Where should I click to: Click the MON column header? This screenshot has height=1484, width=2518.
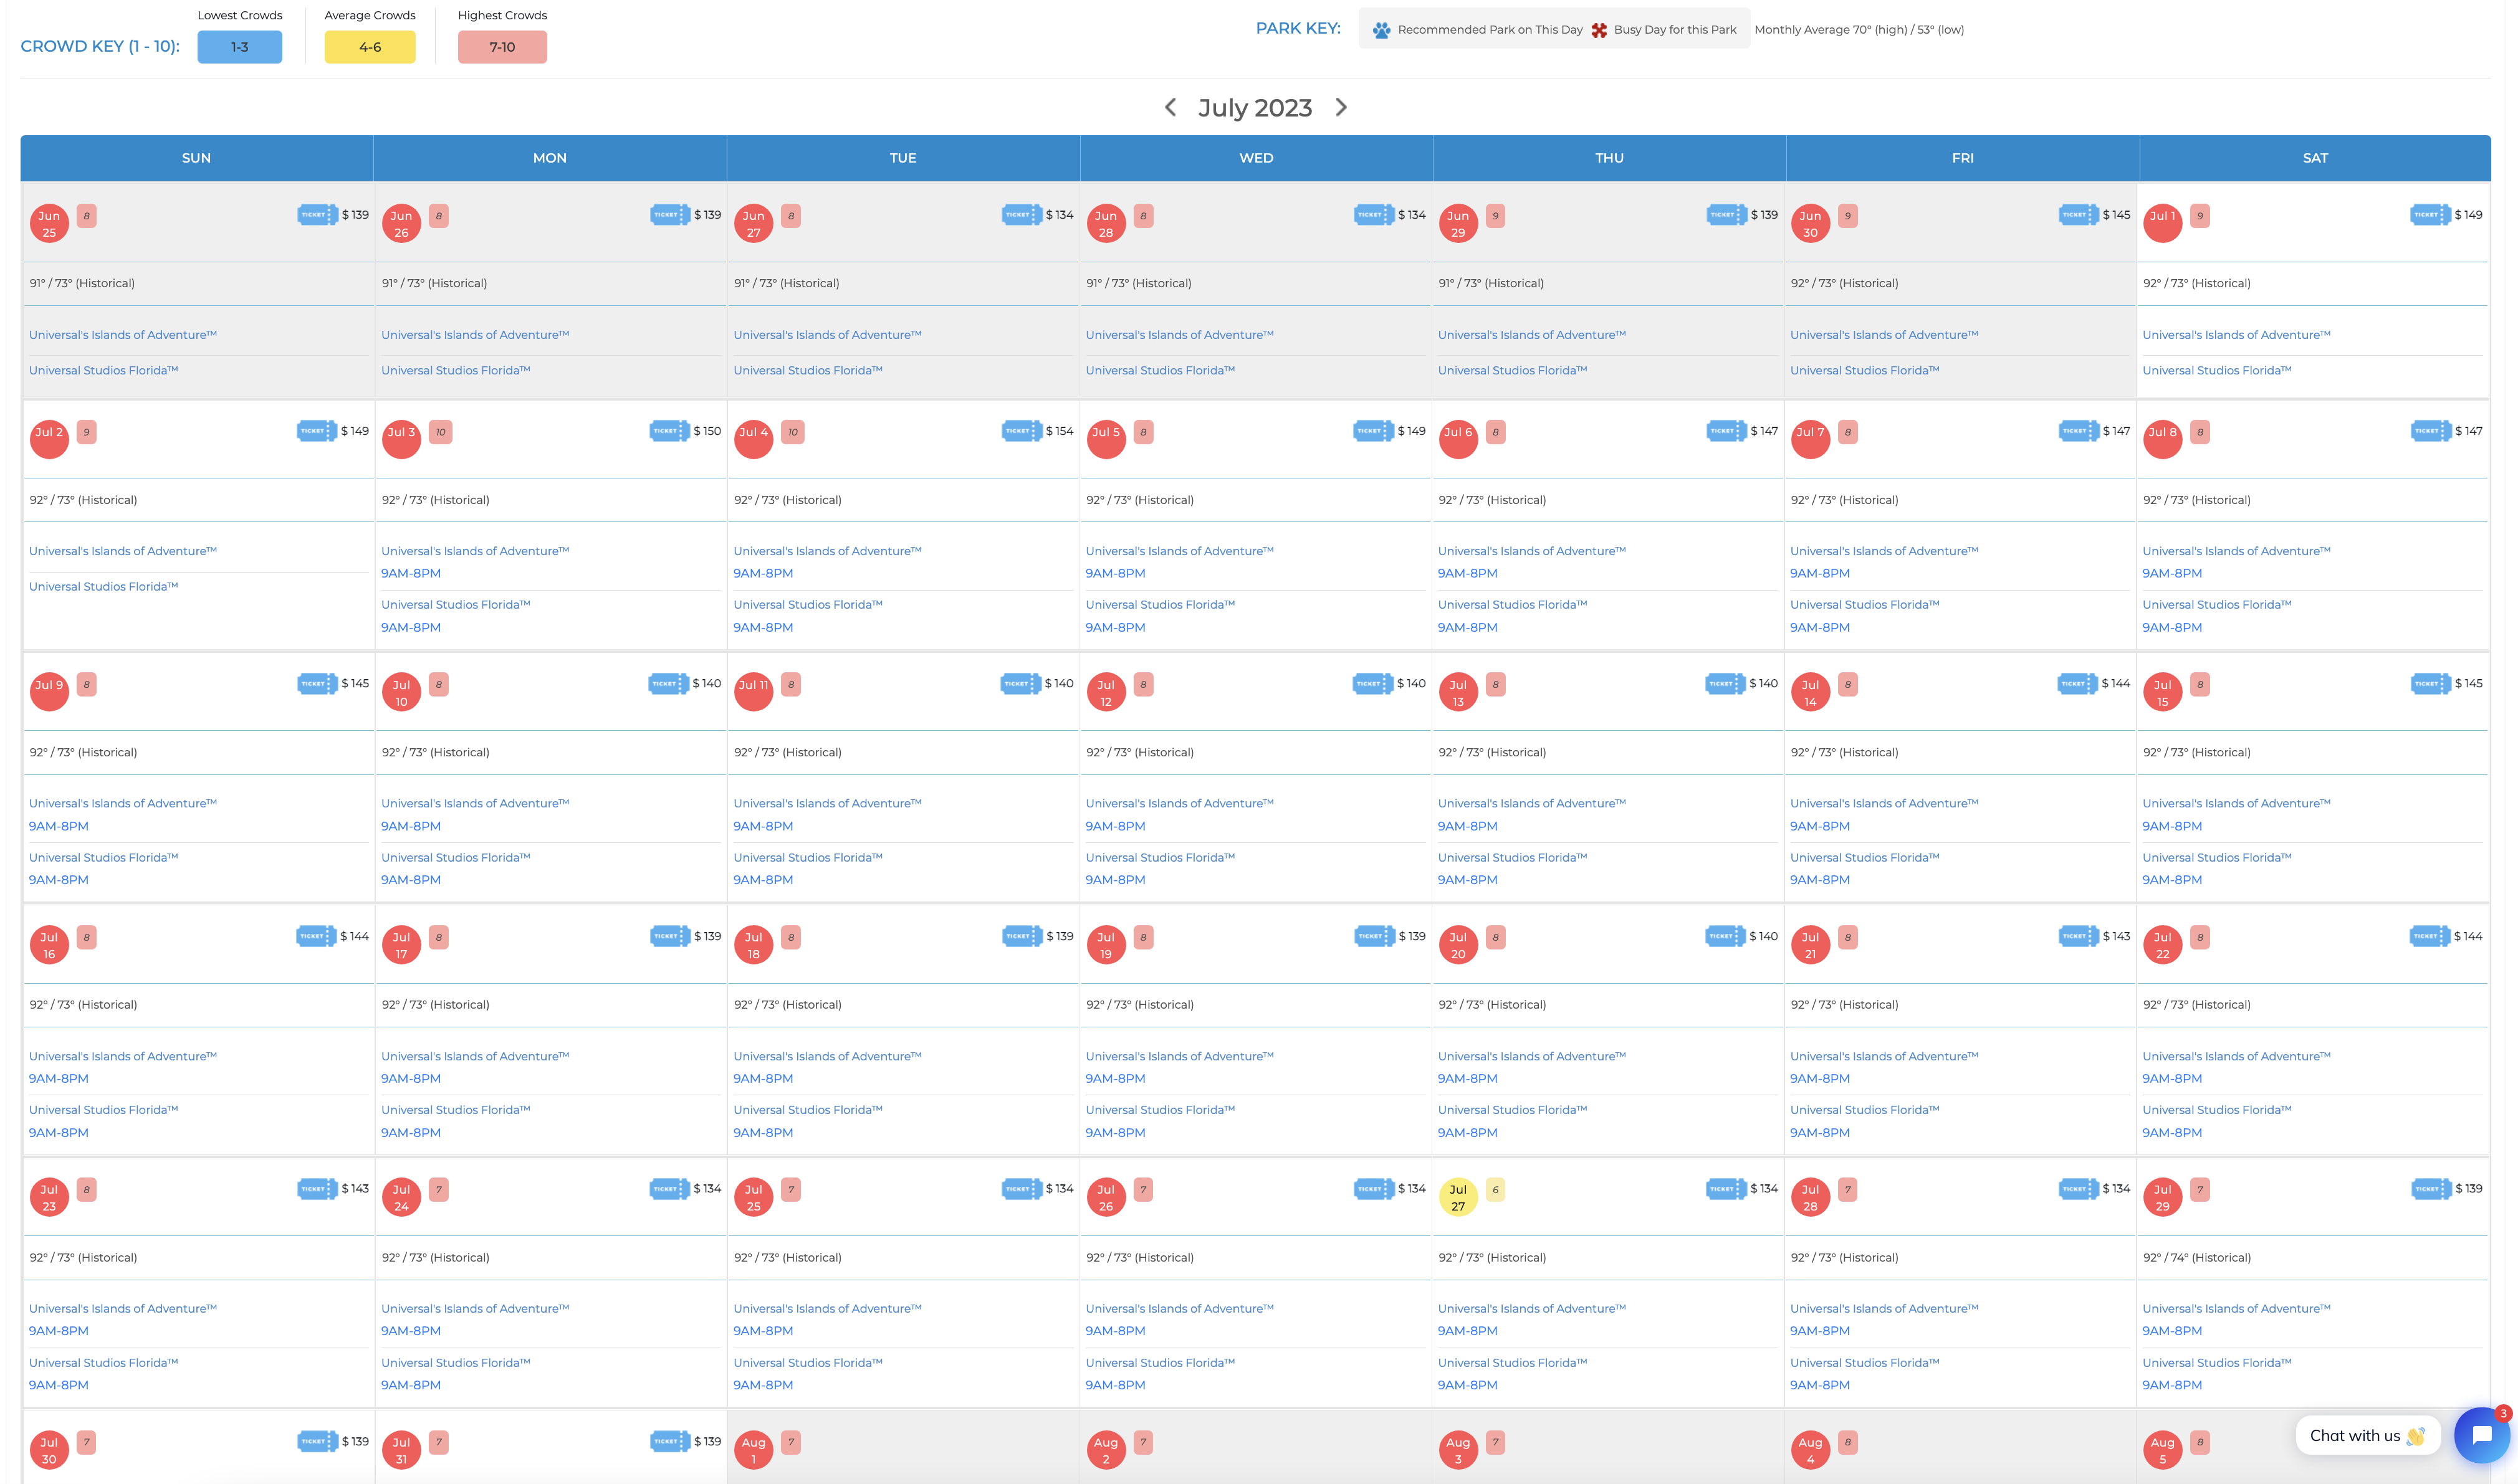pyautogui.click(x=549, y=158)
